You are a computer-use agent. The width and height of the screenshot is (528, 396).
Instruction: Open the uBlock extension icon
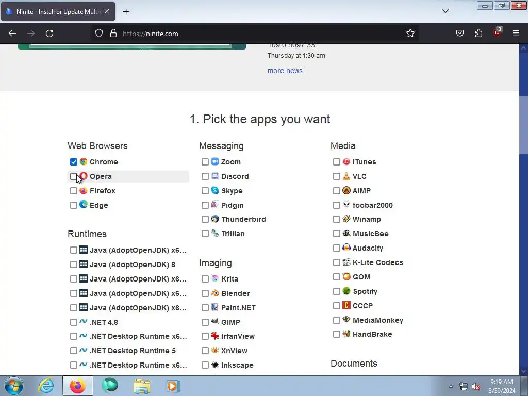(497, 32)
